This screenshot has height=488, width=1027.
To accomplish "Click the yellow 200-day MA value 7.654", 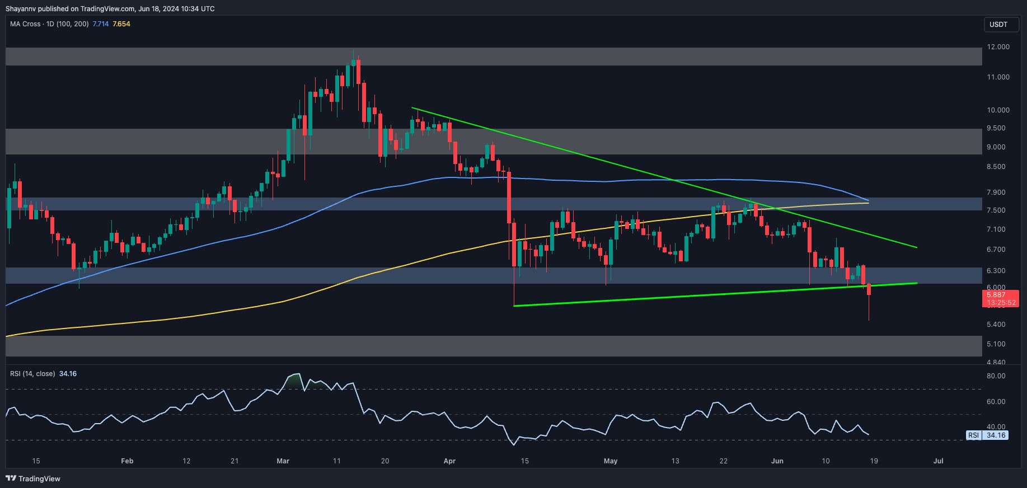I will click(121, 24).
